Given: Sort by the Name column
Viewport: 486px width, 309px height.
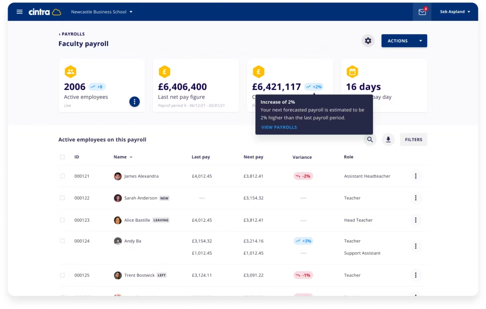Looking at the screenshot, I should tap(123, 157).
